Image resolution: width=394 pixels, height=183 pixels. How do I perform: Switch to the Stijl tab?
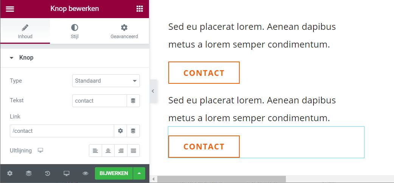click(74, 31)
